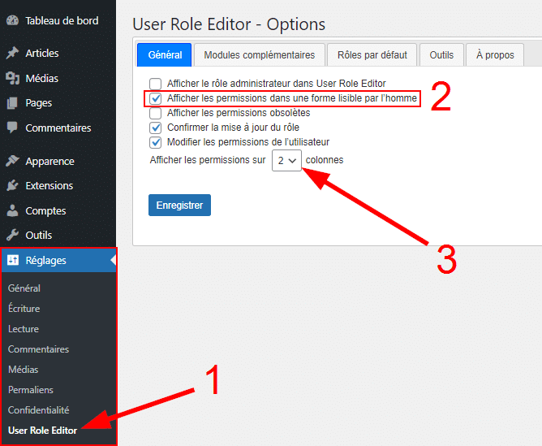Enable 'Afficher le rôle administrateur' checkbox
The image size is (542, 446).
(156, 84)
